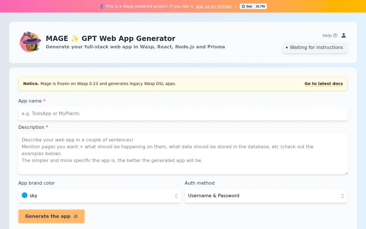Open the 18,756 star count link
Screen dimensions: 366x229
pos(260,6)
